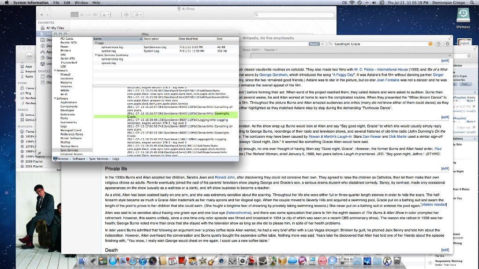Launch GarageBand guitar icon in the Dock
This screenshot has height=269, width=479.
pos(212,261)
